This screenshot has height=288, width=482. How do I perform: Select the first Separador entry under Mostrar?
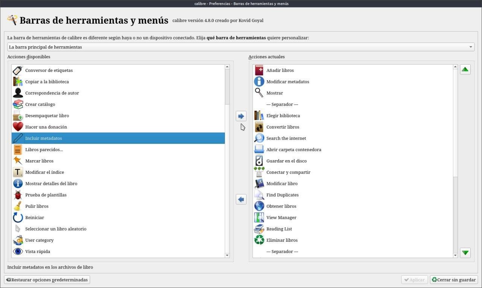pos(353,104)
